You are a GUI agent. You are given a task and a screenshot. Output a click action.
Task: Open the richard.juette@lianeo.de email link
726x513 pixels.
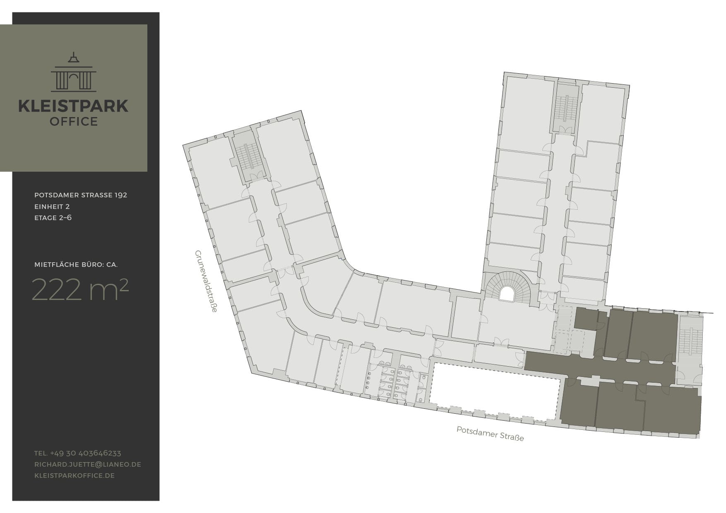click(x=88, y=464)
